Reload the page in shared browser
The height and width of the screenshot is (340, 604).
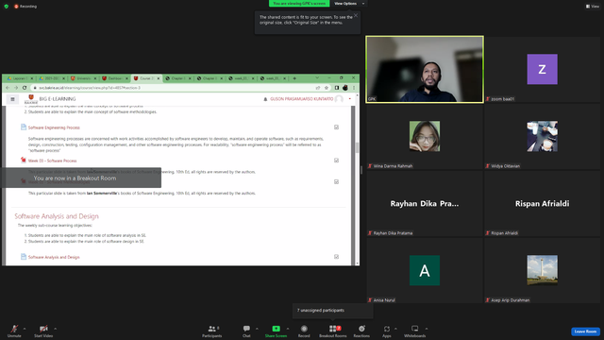25,88
